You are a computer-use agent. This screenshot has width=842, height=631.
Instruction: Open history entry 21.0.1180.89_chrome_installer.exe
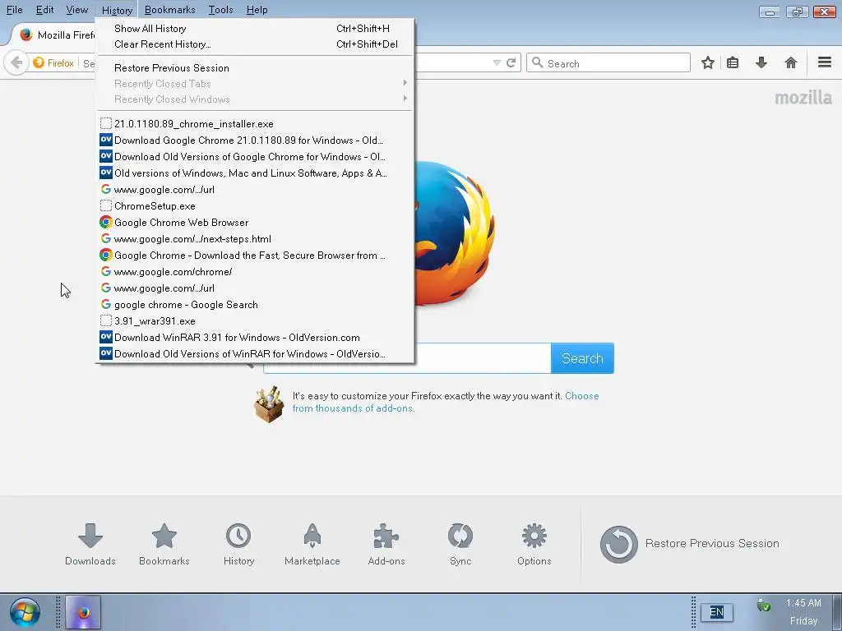tap(255, 124)
